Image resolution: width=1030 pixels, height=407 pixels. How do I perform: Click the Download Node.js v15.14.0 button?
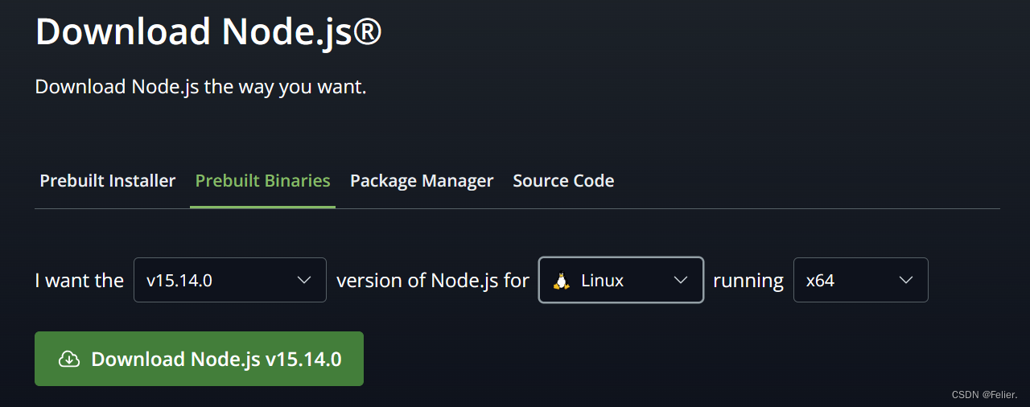click(x=199, y=359)
